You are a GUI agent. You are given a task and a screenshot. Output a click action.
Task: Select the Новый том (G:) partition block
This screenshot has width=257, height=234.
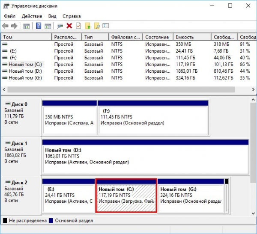[191, 195]
